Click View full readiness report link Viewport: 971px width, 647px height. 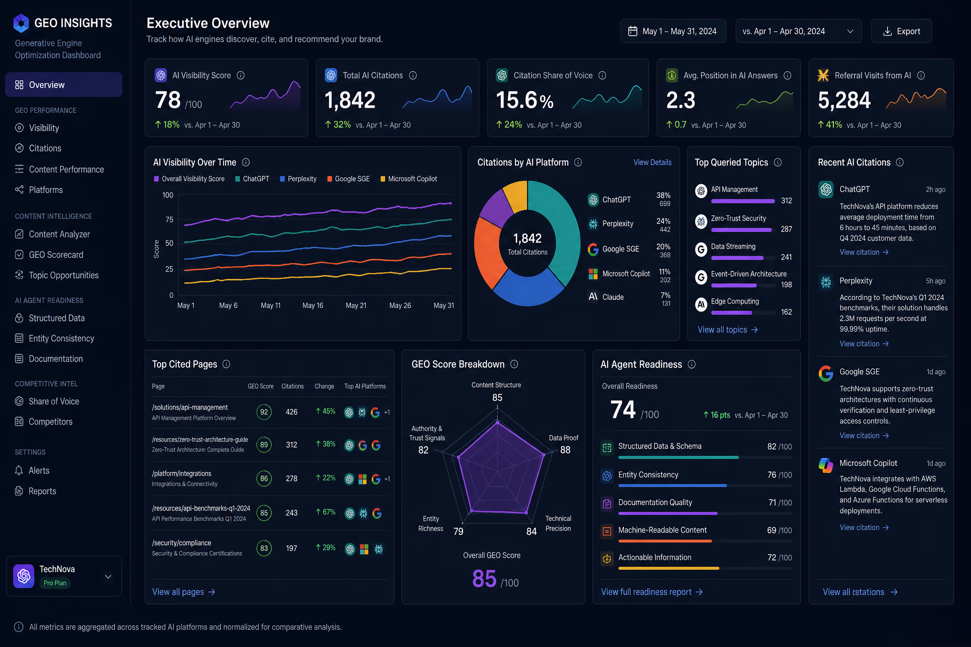coord(651,592)
